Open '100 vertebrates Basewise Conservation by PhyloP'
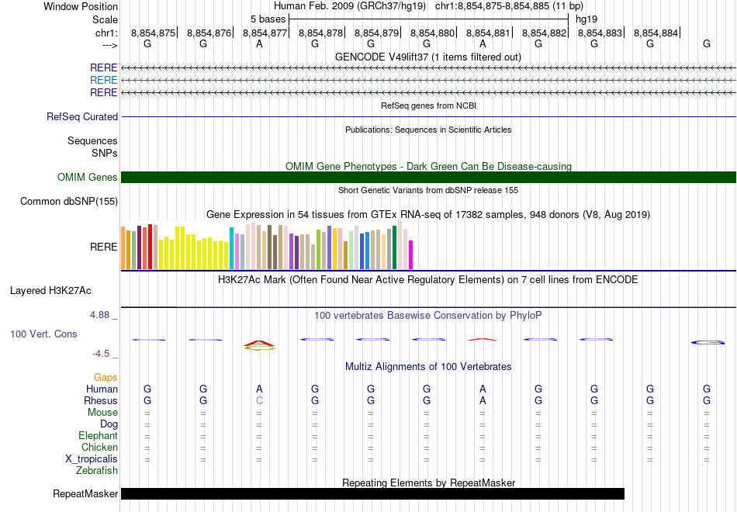737x512 pixels. coord(427,316)
